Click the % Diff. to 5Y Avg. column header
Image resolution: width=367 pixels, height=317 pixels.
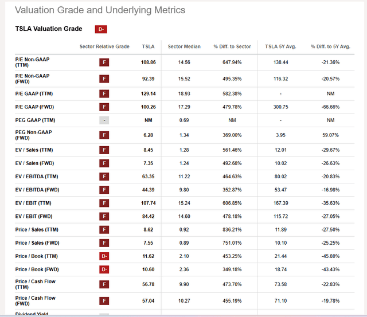(330, 46)
